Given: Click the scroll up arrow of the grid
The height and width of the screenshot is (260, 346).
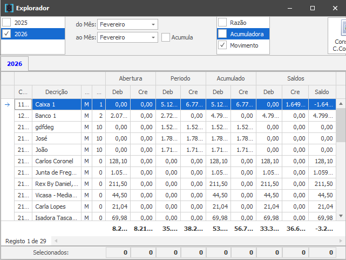Looking at the screenshot, I should pos(341,104).
